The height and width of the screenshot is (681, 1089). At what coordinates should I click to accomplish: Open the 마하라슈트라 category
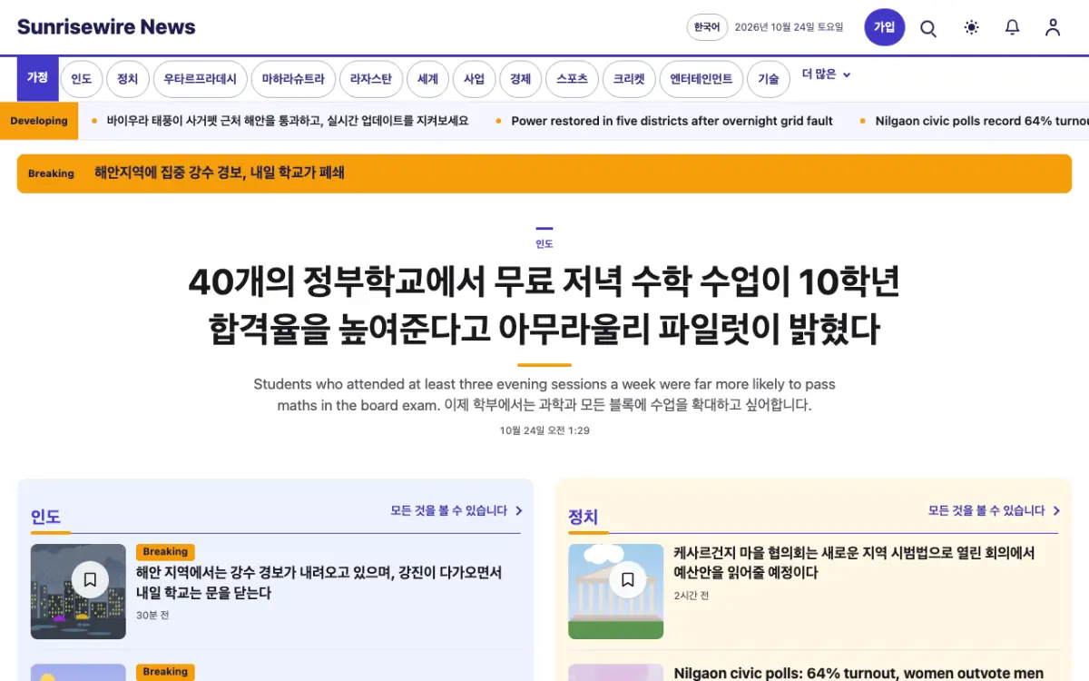[293, 79]
